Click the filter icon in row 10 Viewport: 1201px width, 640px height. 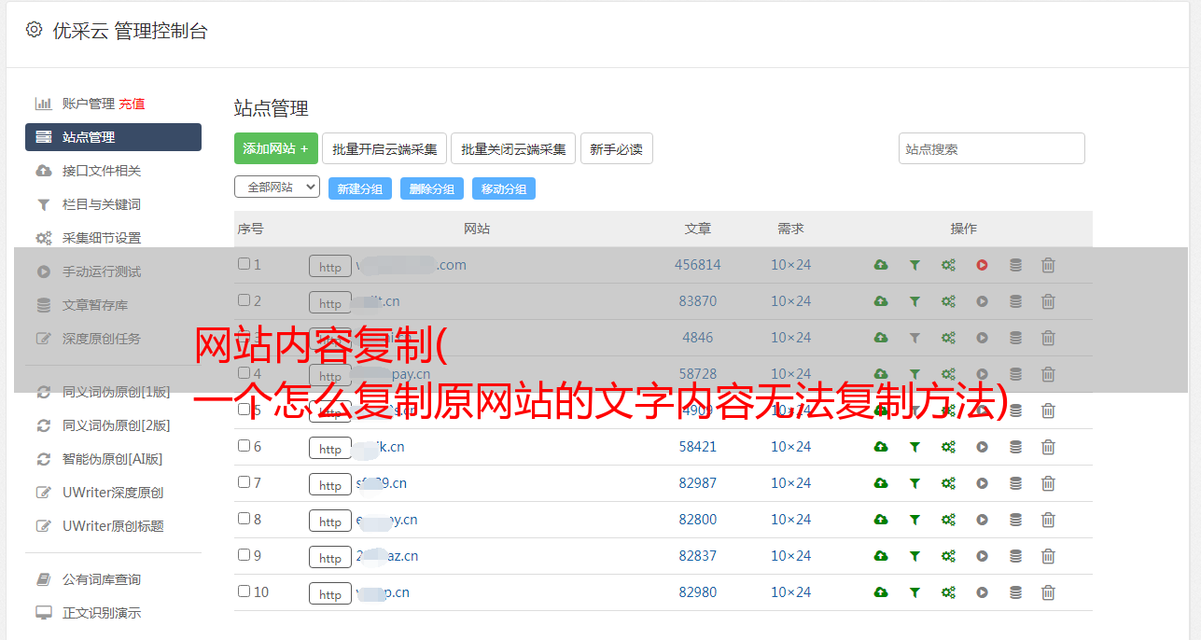pos(915,592)
